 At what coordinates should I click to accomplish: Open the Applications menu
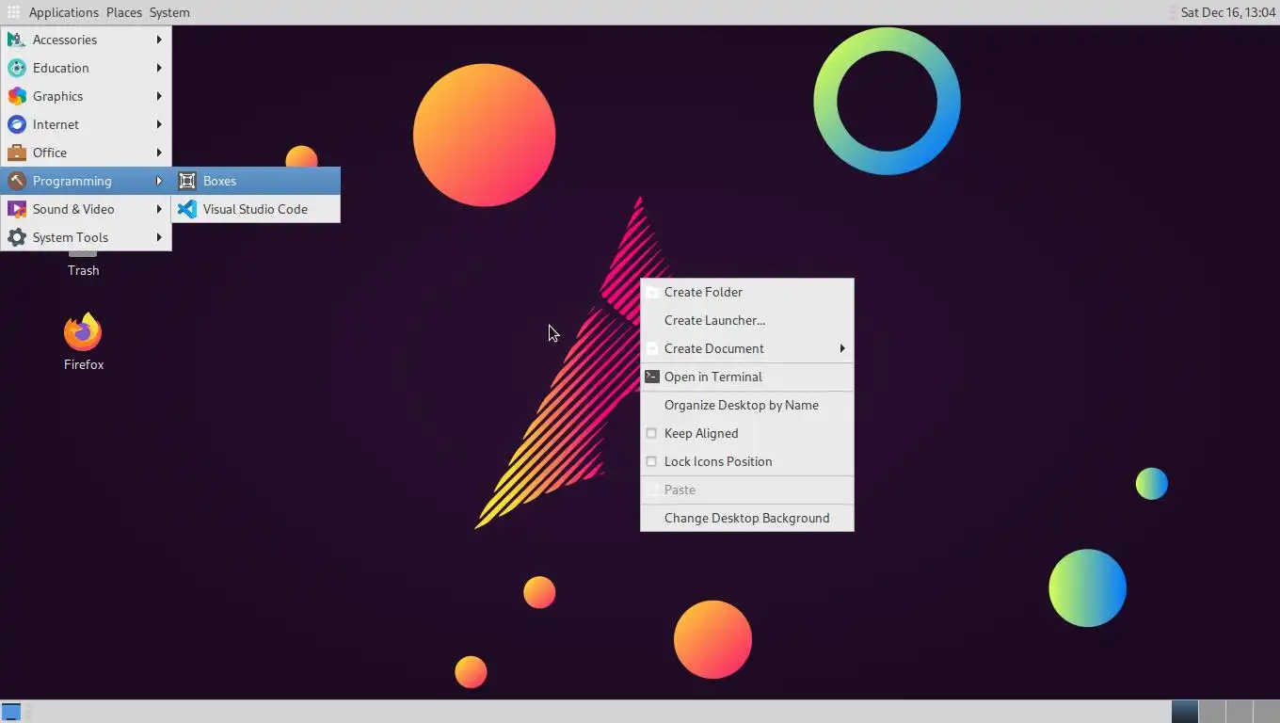[63, 12]
